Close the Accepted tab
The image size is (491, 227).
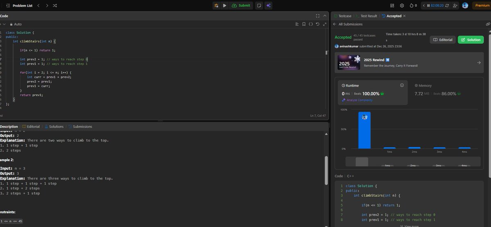tap(405, 16)
